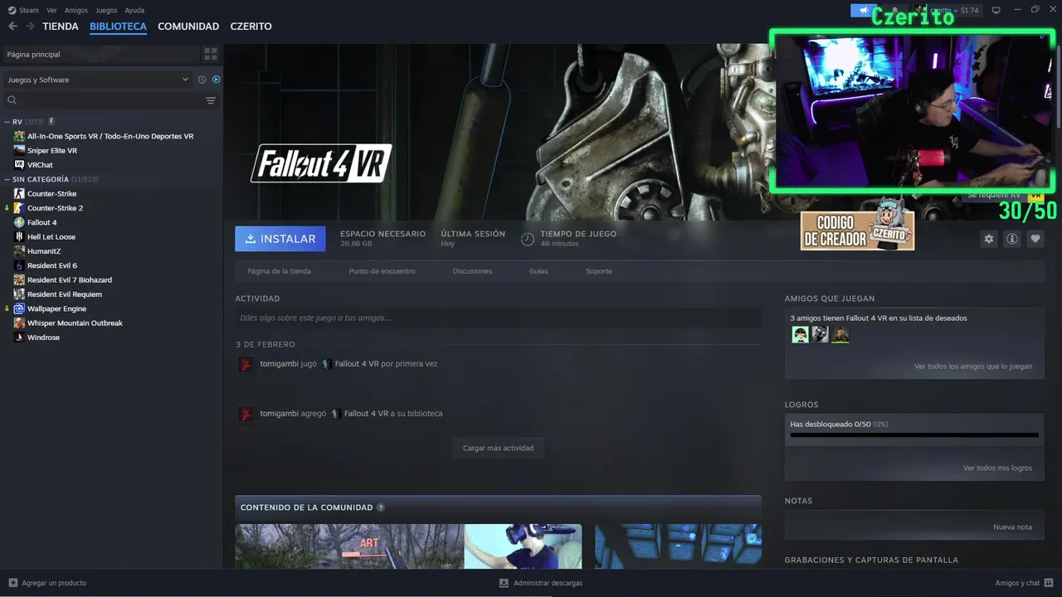
Task: Show recent games with clock icon
Action: [202, 80]
